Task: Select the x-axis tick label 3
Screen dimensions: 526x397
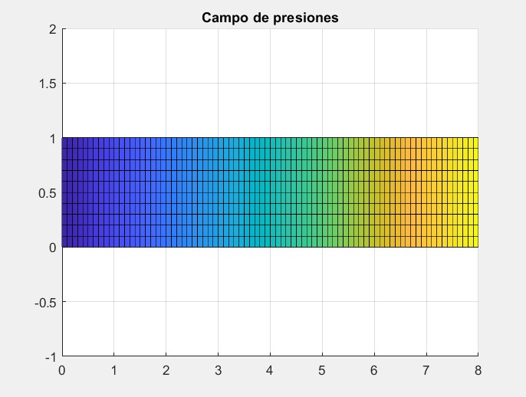Action: (218, 370)
